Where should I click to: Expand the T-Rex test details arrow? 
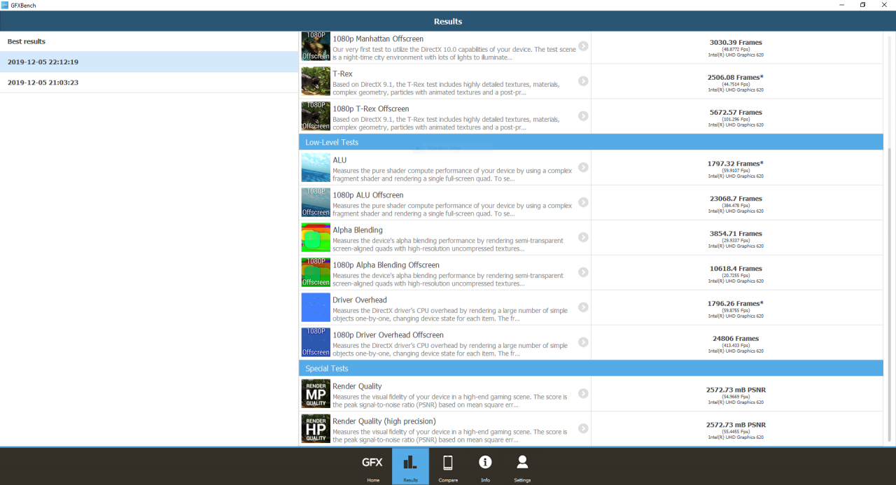coord(583,81)
